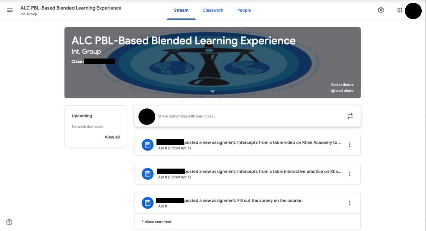Open options for interactive practice assignment
This screenshot has height=231, width=426.
coord(350,174)
